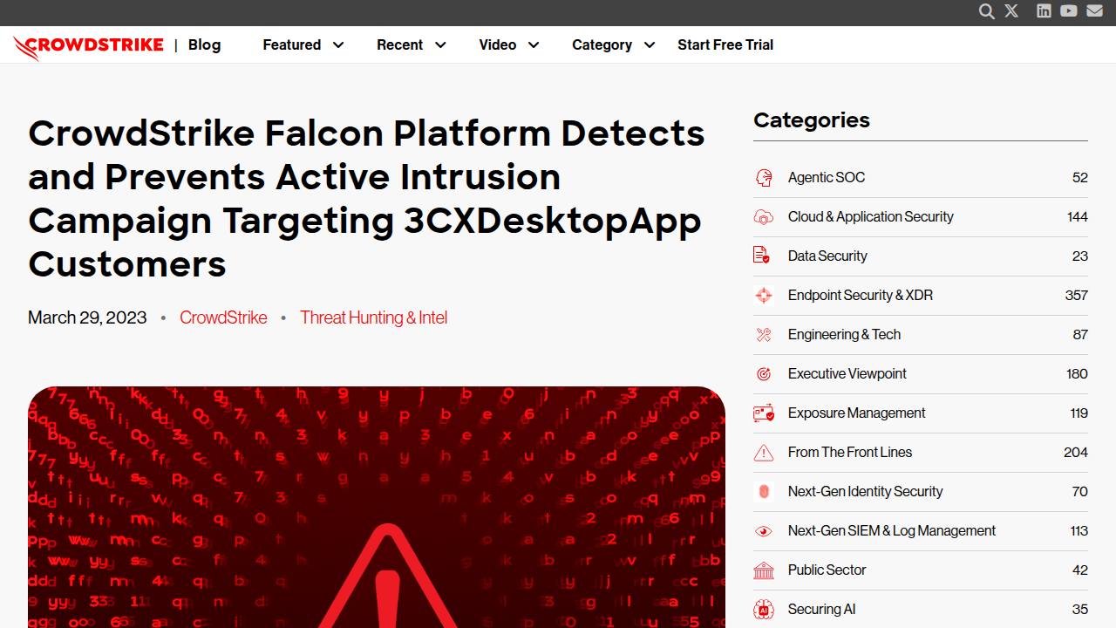
Task: Visit the X (Twitter) profile icon
Action: point(1011,11)
